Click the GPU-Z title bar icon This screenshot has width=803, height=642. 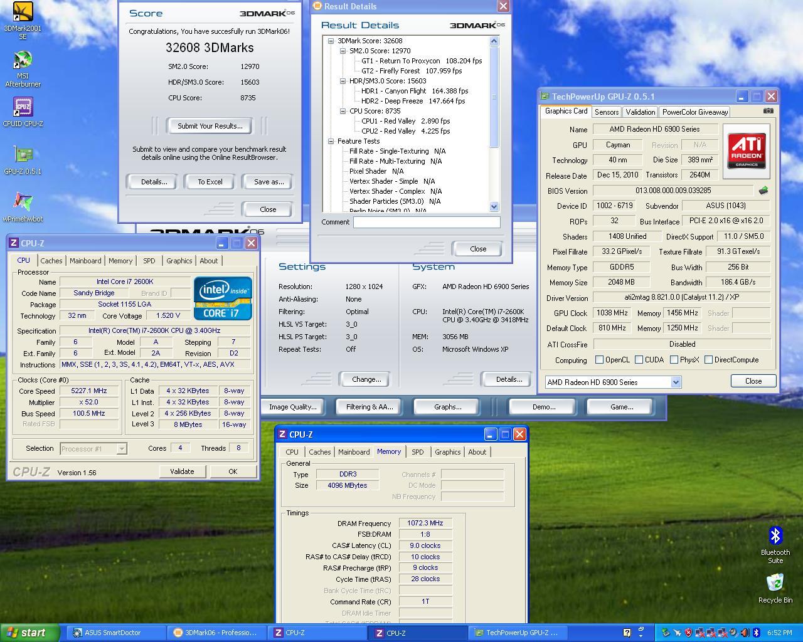[545, 97]
